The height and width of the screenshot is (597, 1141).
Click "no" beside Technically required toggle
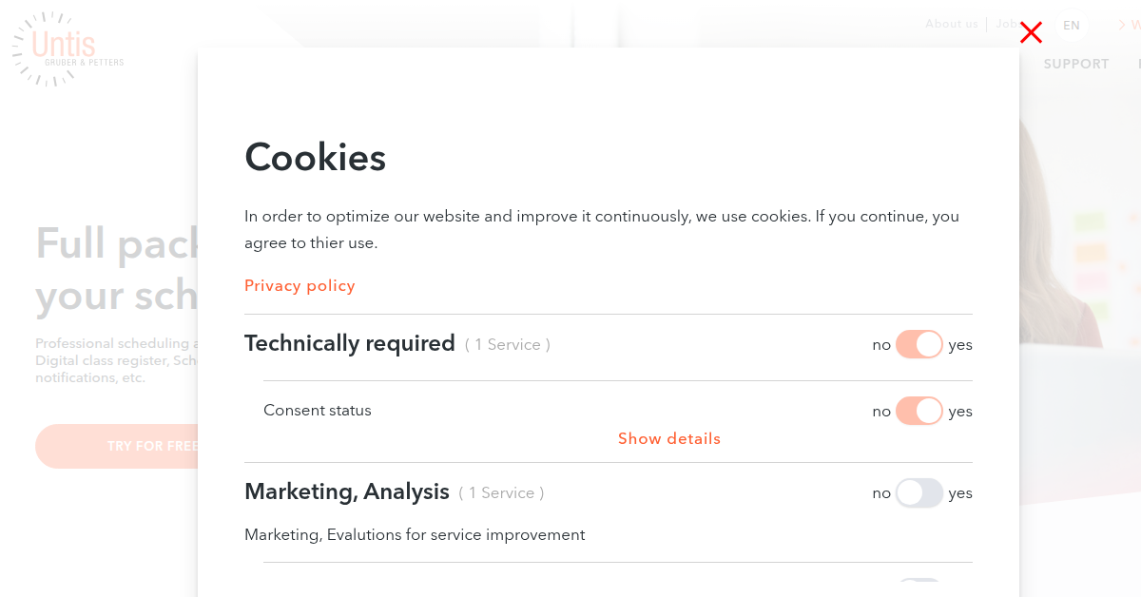[881, 345]
